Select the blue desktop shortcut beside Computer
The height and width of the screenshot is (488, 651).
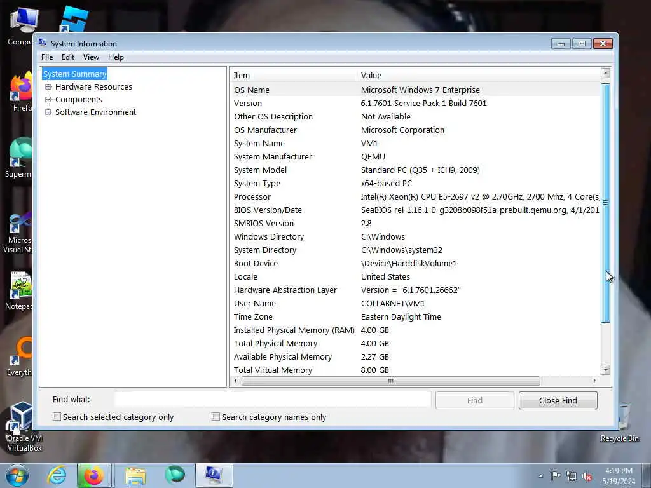pos(74,19)
